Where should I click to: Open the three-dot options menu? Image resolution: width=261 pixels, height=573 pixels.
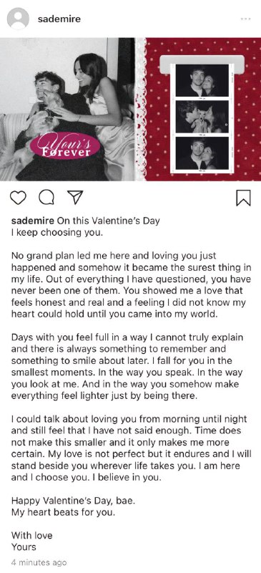coord(246,19)
